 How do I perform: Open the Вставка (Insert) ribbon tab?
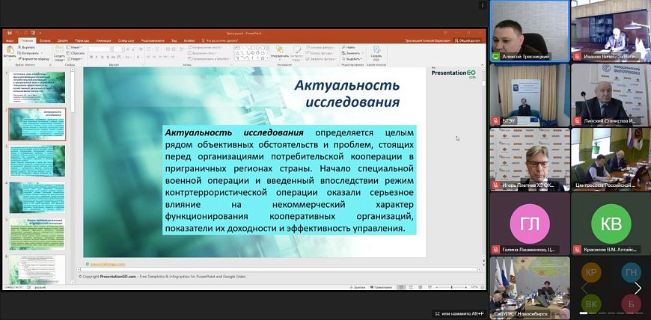point(46,40)
